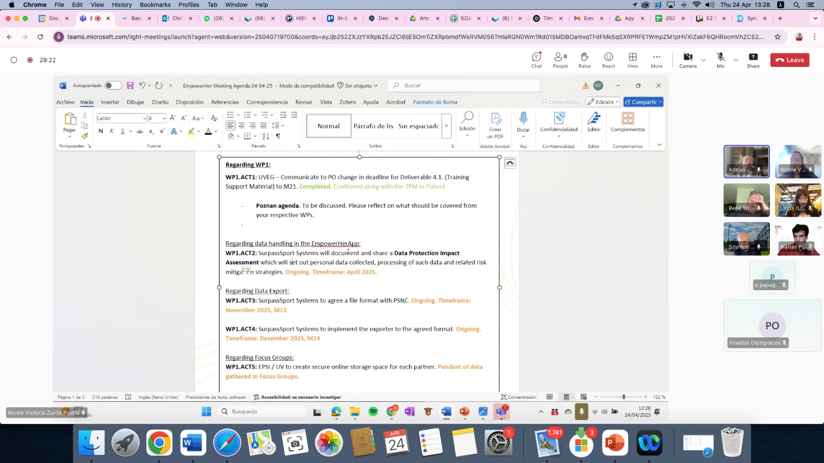
Task: Open the Teams Chat panel
Action: coord(537,60)
